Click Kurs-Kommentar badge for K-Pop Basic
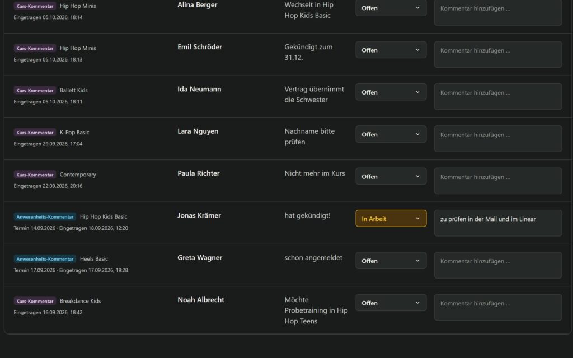The height and width of the screenshot is (358, 573). [x=35, y=133]
